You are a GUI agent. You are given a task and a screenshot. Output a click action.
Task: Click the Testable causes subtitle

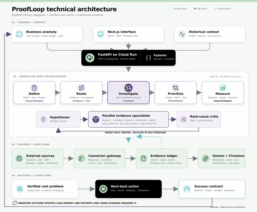[58, 121]
